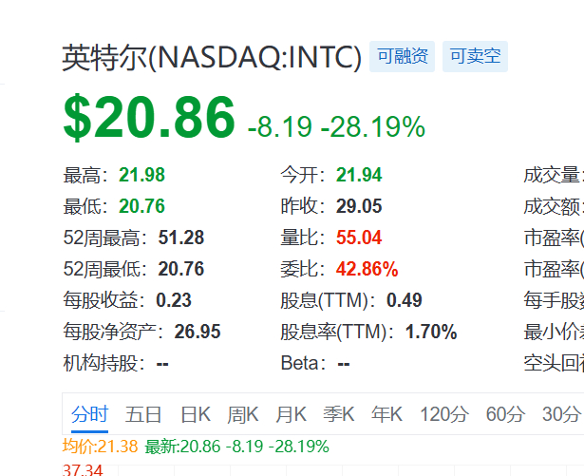Click the 委比 value 42.86%
Image resolution: width=584 pixels, height=476 pixels.
(367, 269)
